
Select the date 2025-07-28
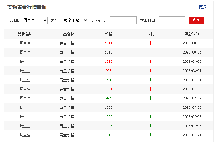pos(192,107)
